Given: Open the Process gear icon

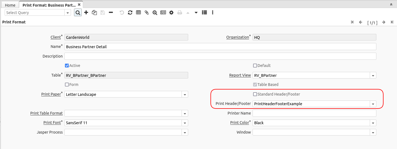Looking at the screenshot, I should pos(171,13).
